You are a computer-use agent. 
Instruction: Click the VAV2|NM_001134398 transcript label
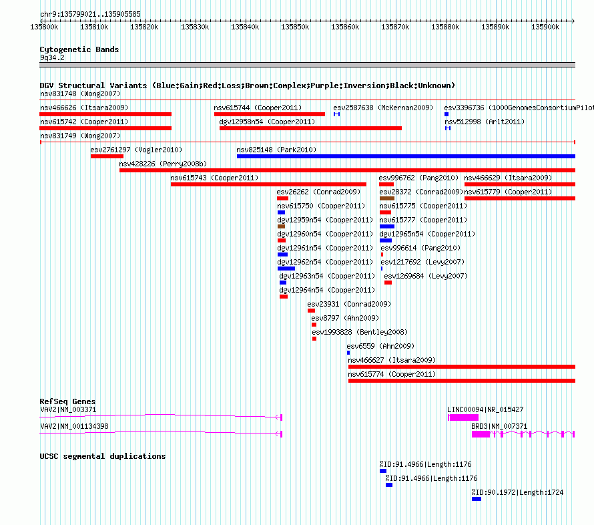[74, 426]
